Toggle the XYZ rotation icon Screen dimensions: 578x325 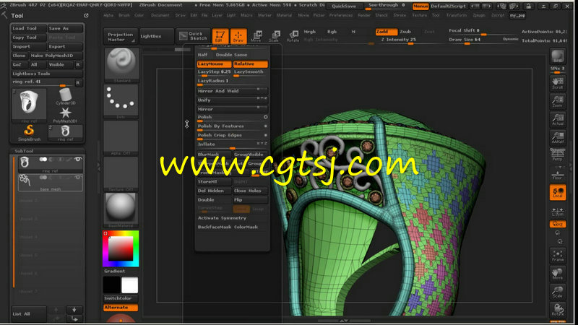click(558, 224)
